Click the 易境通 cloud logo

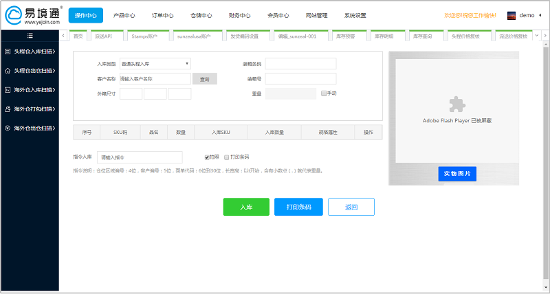(x=16, y=14)
